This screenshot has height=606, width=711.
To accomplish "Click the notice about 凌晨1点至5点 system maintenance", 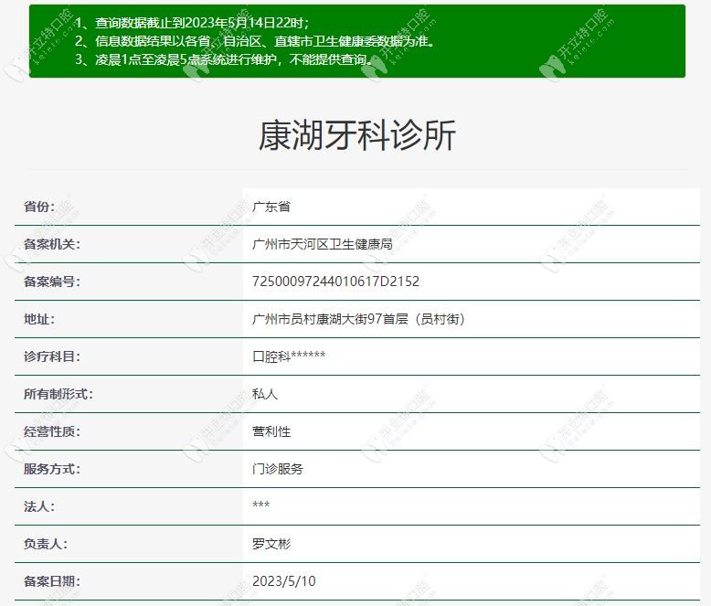I will click(x=223, y=59).
